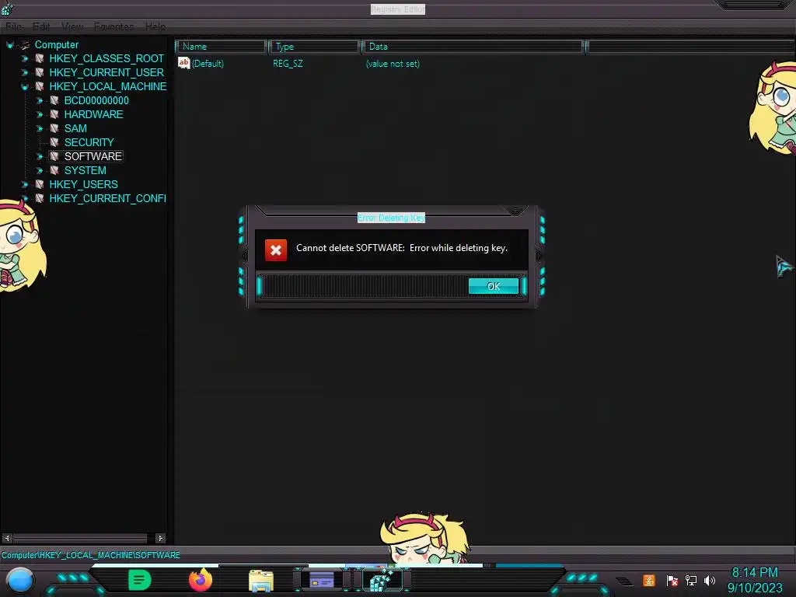796x597 pixels.
Task: Click the HKEY_USERS key icon
Action: 40,184
